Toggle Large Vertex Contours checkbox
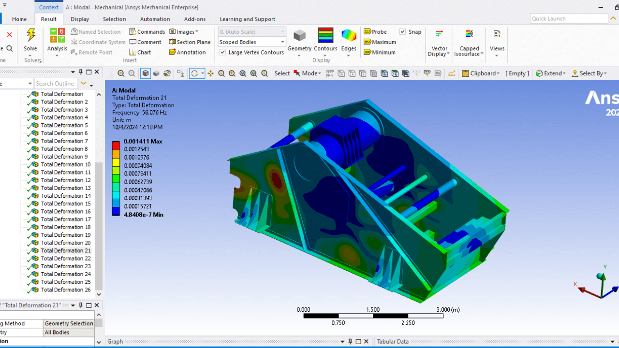 click(x=222, y=52)
